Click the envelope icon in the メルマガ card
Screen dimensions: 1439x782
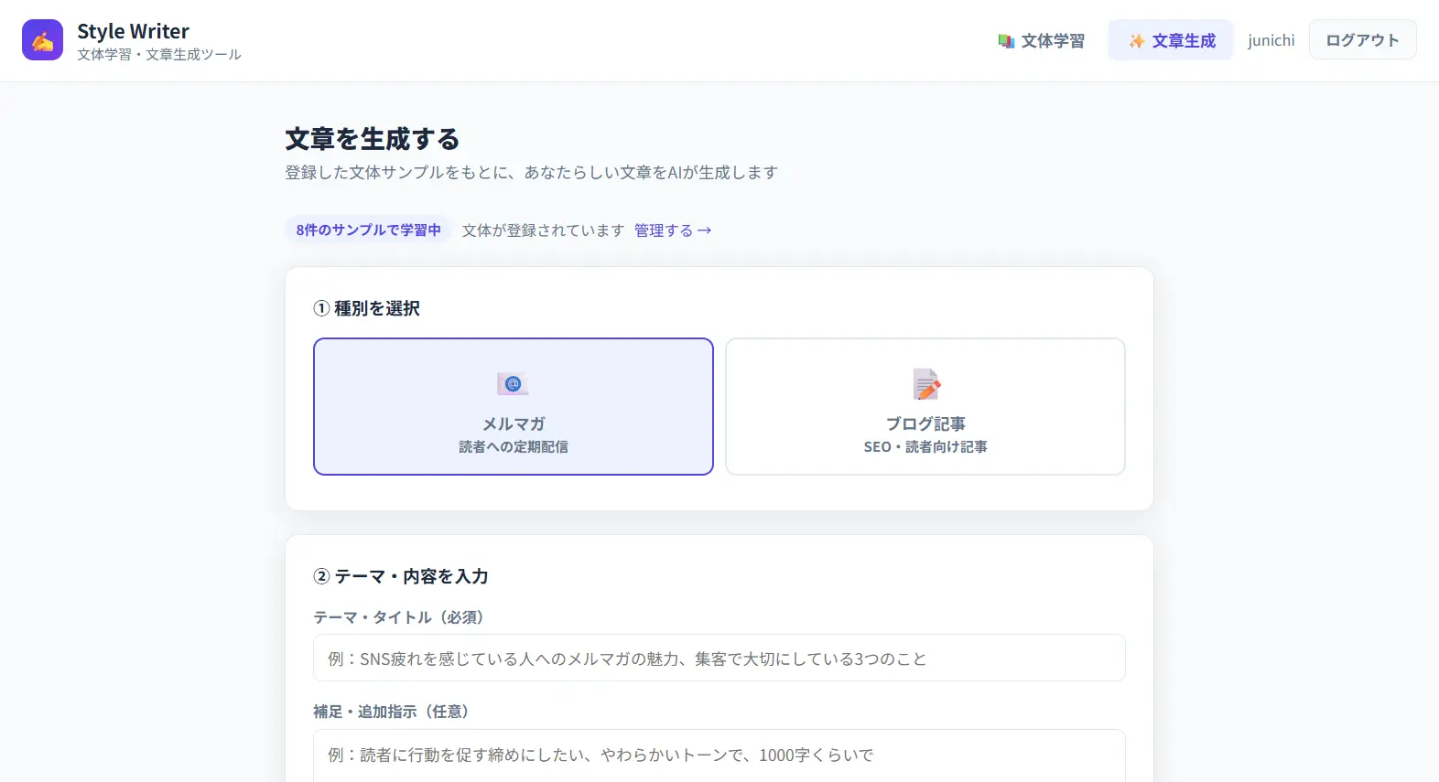tap(513, 384)
